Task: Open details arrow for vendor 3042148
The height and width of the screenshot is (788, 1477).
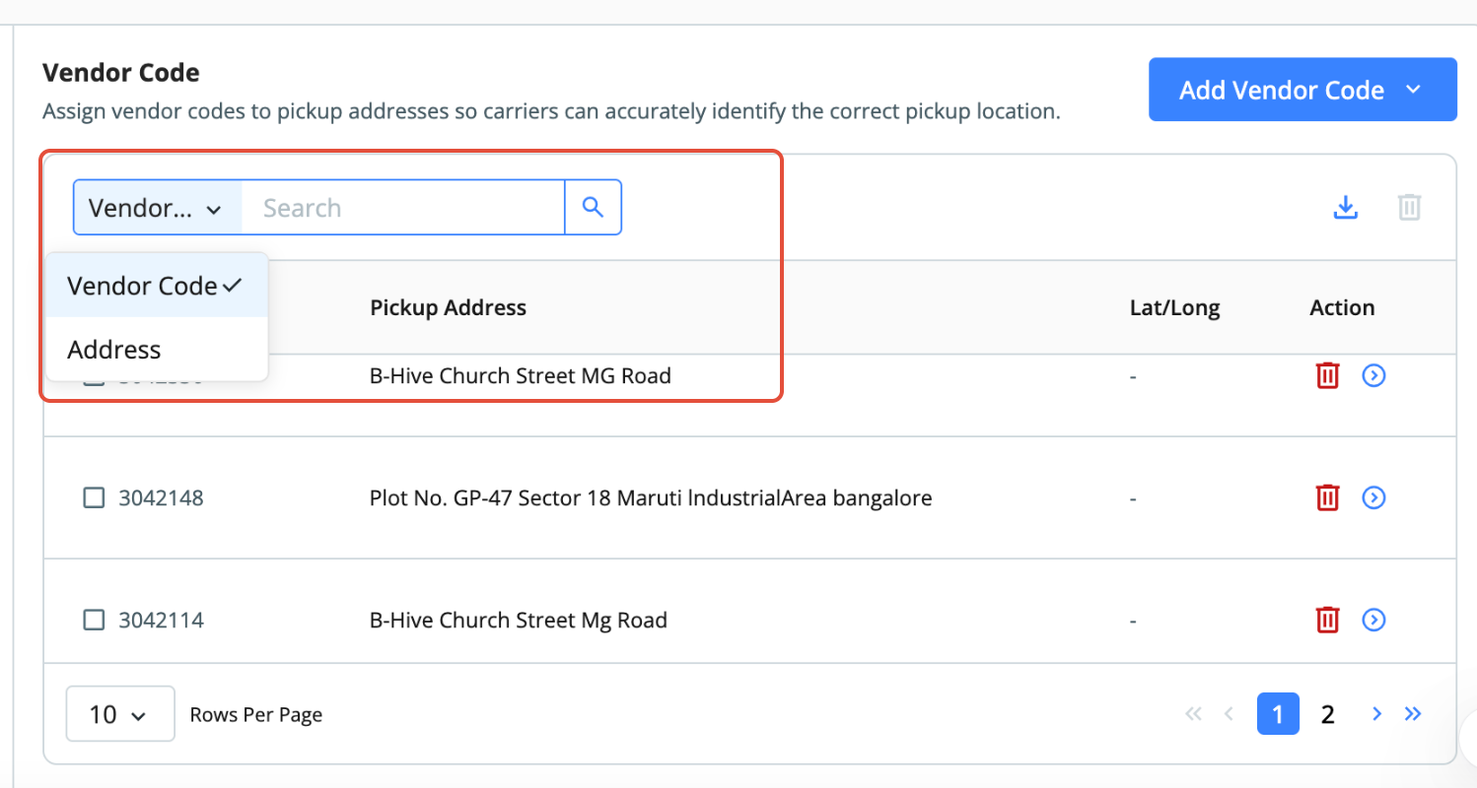Action: 1373,497
